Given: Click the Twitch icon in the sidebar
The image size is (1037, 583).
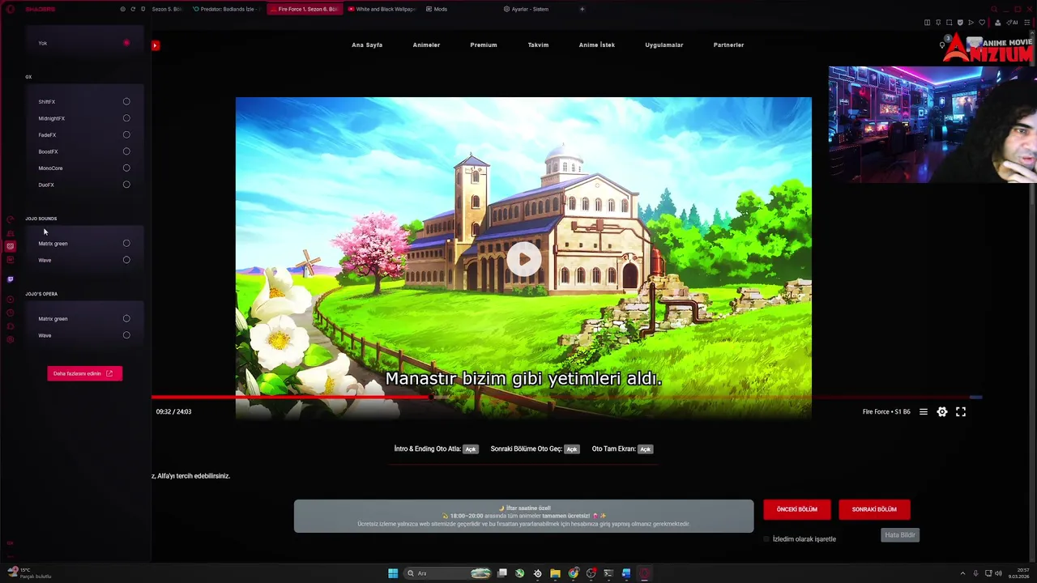Looking at the screenshot, I should tap(10, 279).
